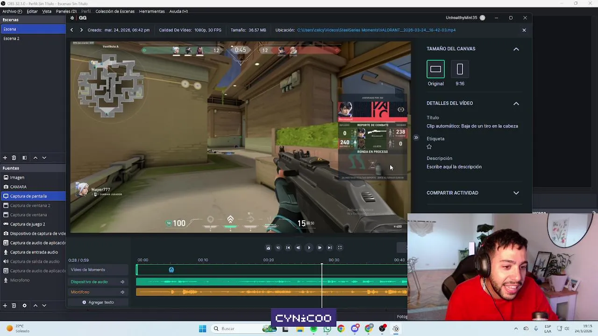The image size is (598, 336).
Task: Mute clip audio with speaker icon in playback bar
Action: point(278,248)
